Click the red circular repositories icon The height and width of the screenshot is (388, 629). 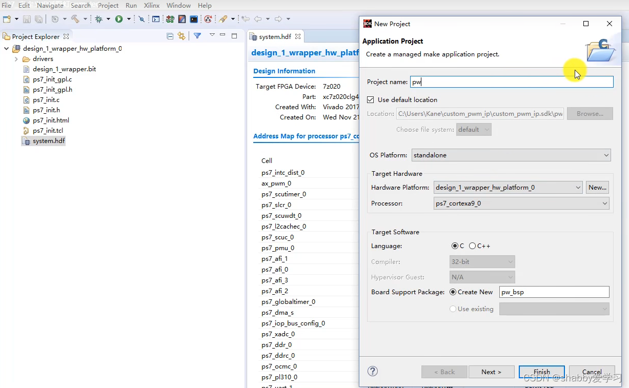(208, 19)
